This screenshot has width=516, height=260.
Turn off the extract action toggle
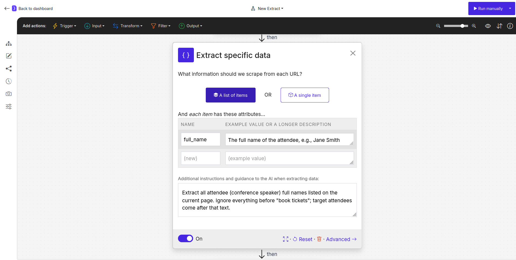(186, 238)
